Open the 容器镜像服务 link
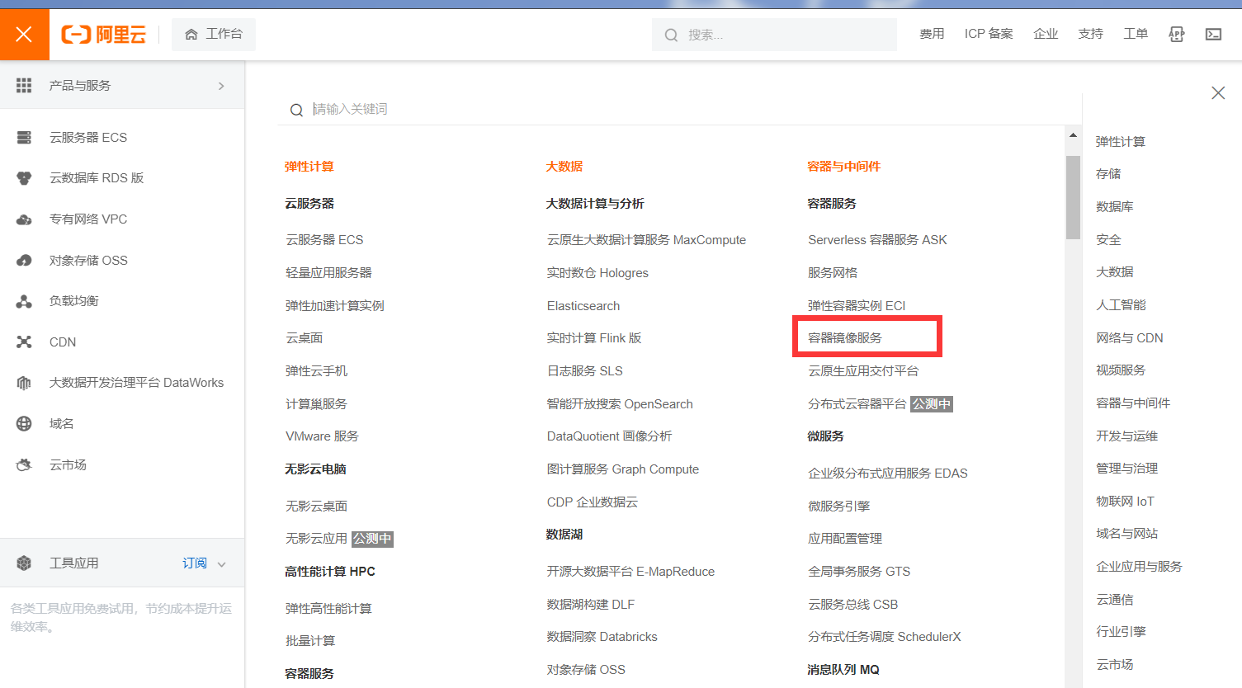Viewport: 1242px width, 688px height. click(845, 338)
